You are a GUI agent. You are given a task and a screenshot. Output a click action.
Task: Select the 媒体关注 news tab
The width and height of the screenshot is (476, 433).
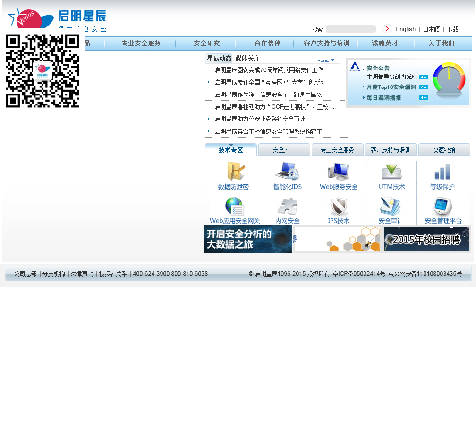247,58
